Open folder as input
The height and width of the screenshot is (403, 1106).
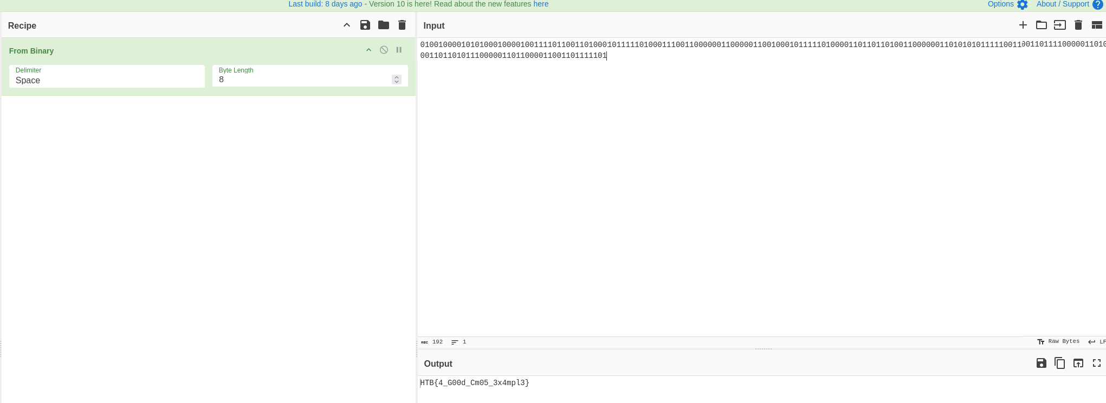click(1042, 25)
